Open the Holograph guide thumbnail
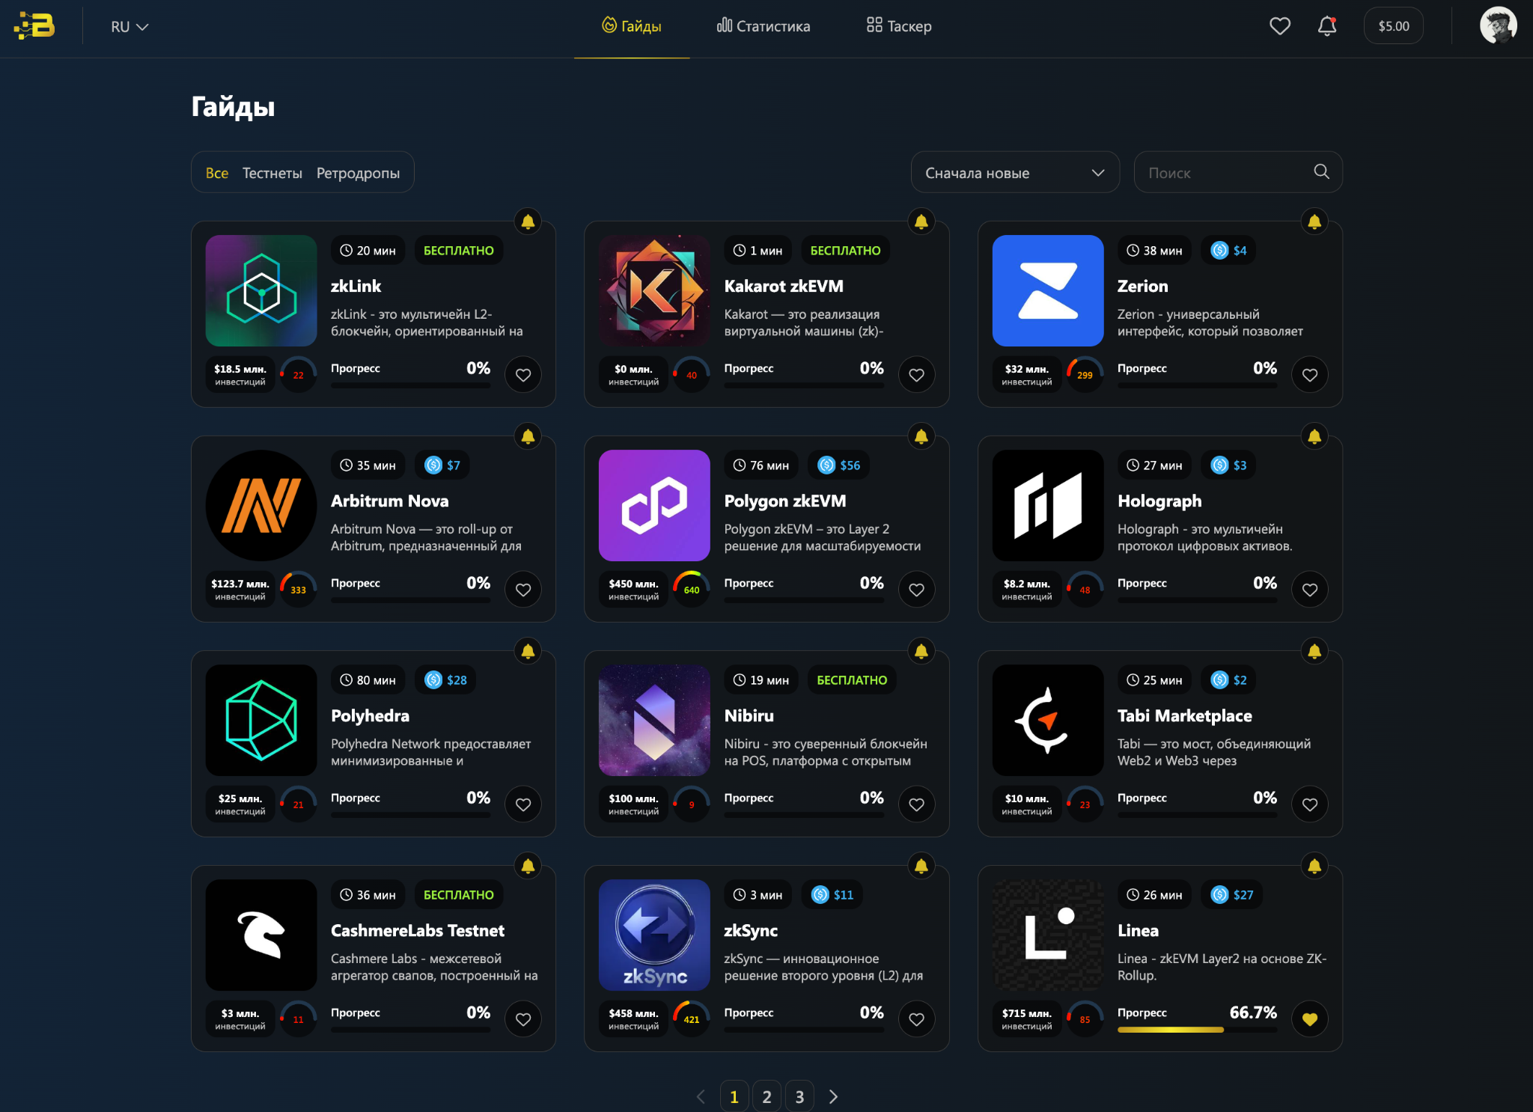This screenshot has height=1112, width=1533. pyautogui.click(x=1047, y=505)
